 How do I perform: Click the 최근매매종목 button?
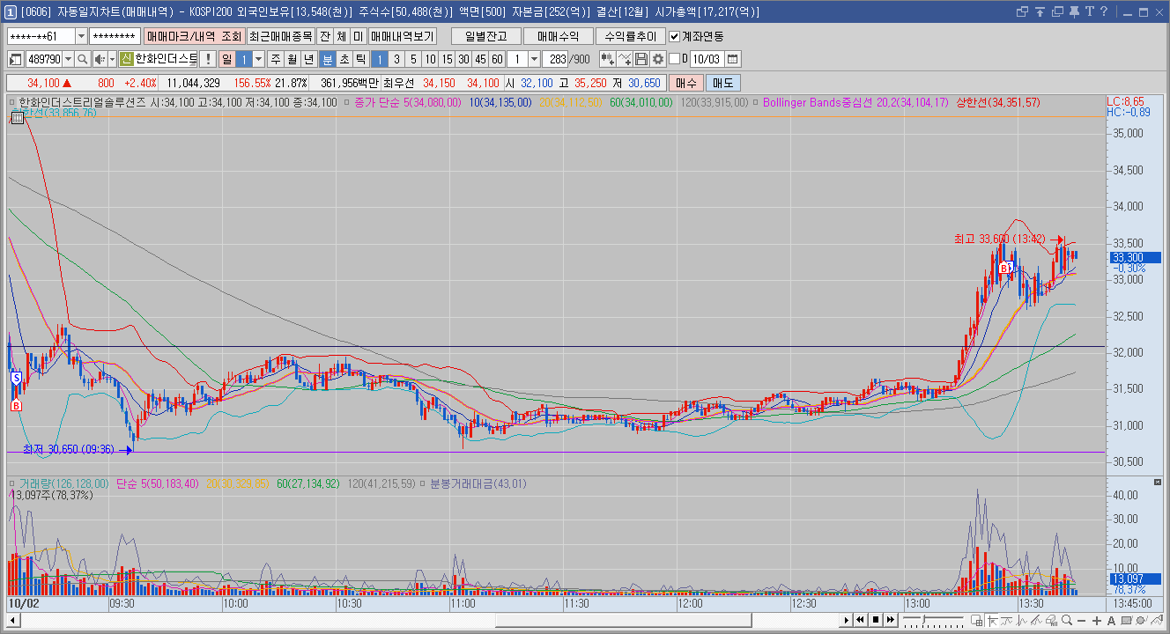pyautogui.click(x=280, y=36)
